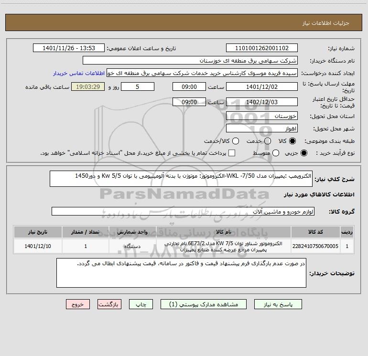Choose the کالا/خدمت radio button
Viewport: 368px width, 356px height.
coord(236,141)
